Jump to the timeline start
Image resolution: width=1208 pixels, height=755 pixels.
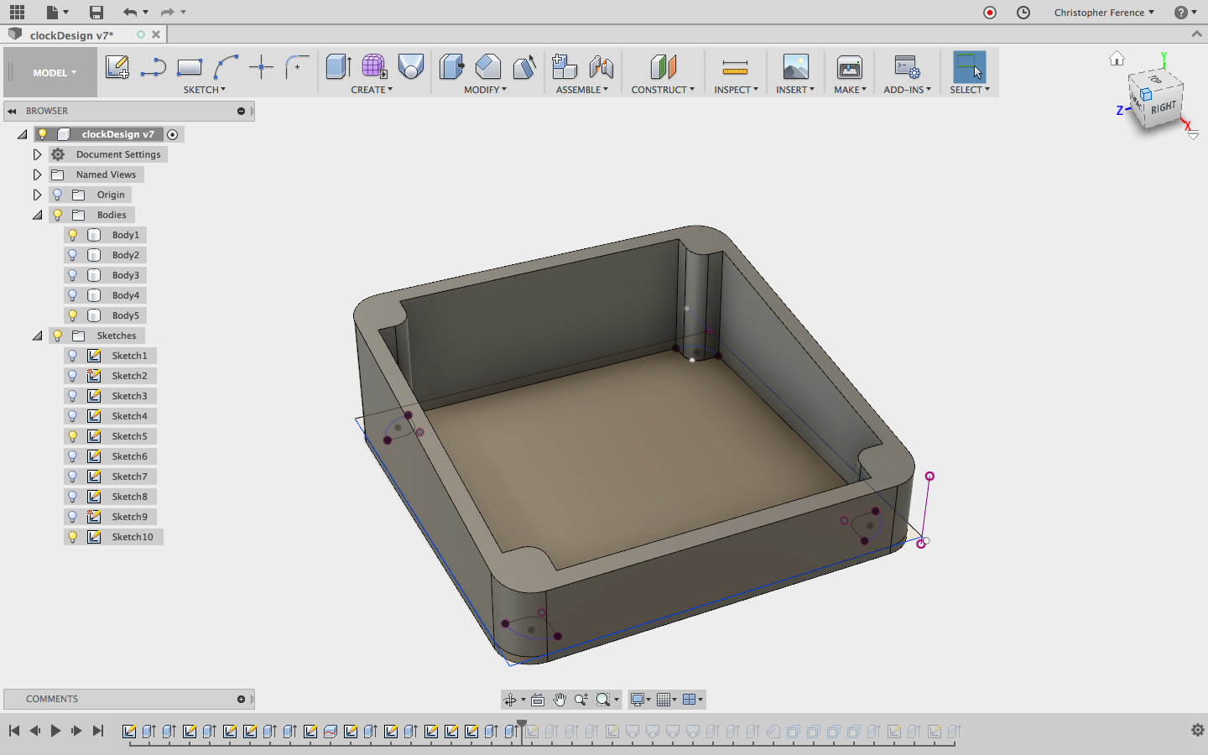click(14, 731)
